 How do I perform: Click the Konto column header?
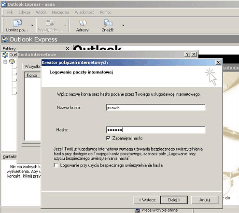pyautogui.click(x=32, y=75)
